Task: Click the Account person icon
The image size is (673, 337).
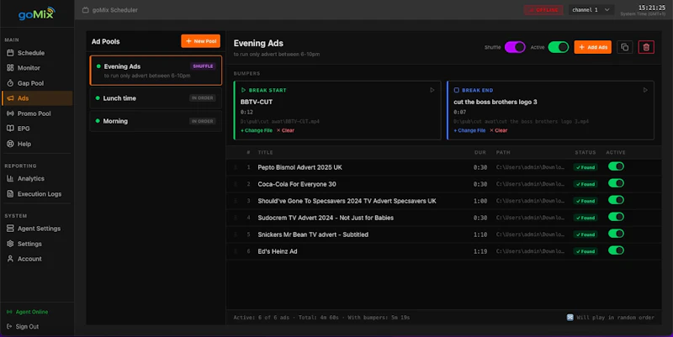Action: (10, 259)
